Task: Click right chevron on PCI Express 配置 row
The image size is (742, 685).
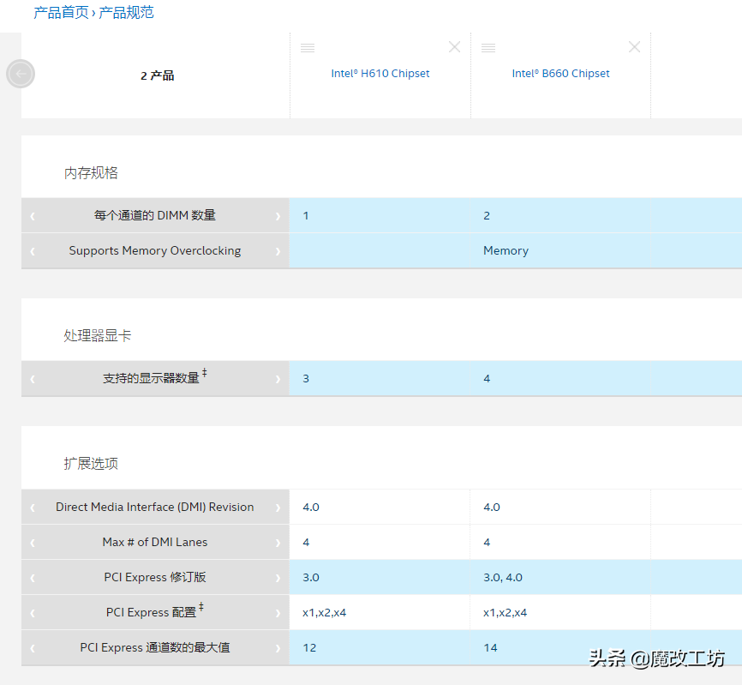Action: pos(278,613)
